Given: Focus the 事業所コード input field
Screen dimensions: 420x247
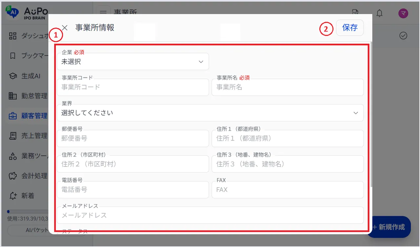Looking at the screenshot, I should (x=133, y=87).
